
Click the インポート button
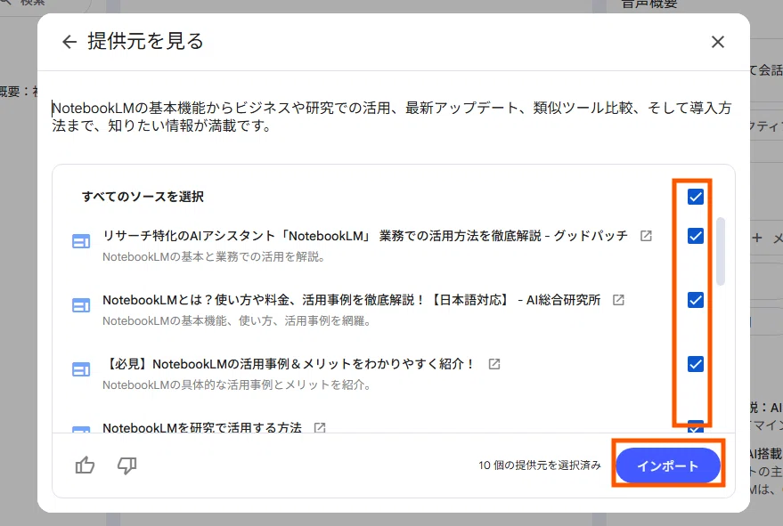click(x=668, y=465)
